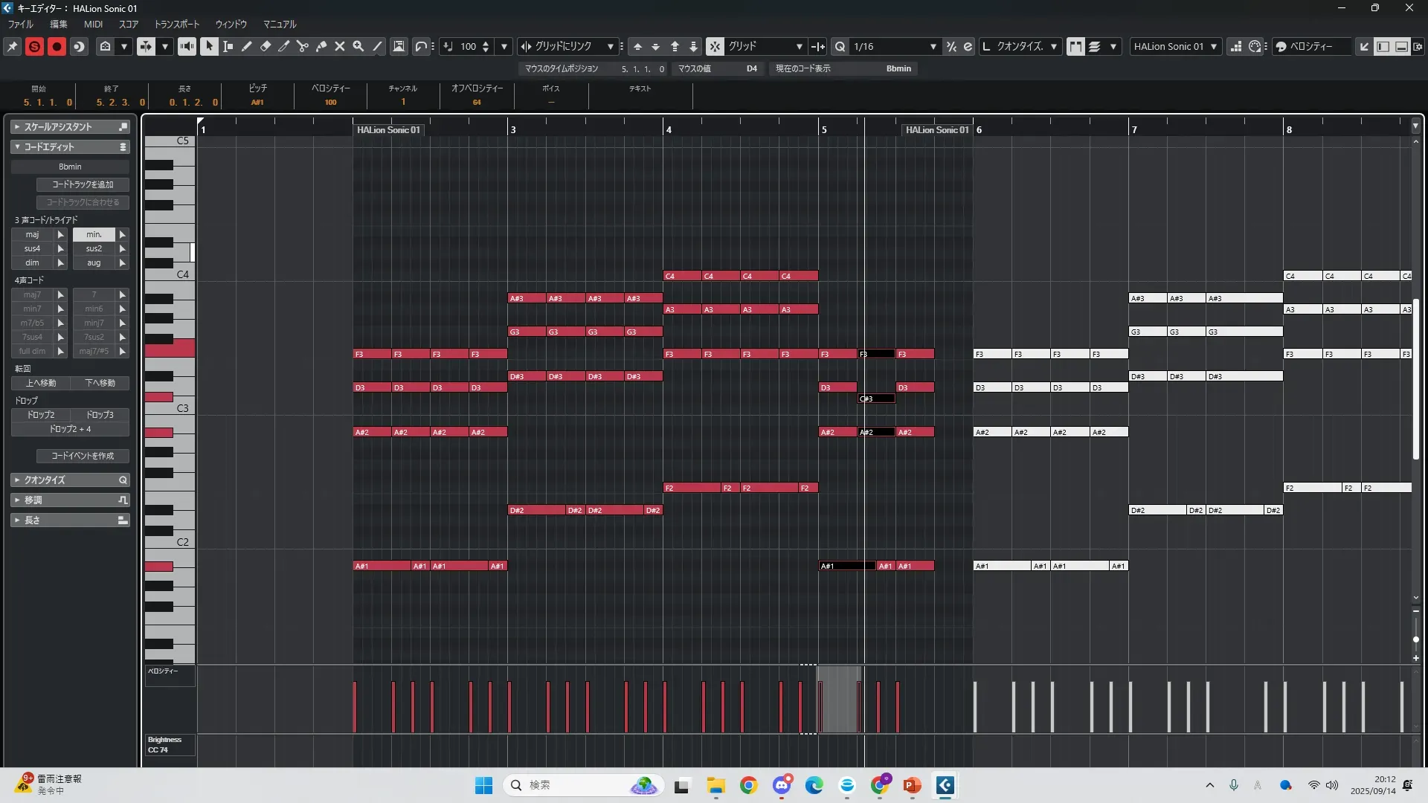
Task: Toggle acoustic feedback speaker button
Action: click(x=187, y=46)
